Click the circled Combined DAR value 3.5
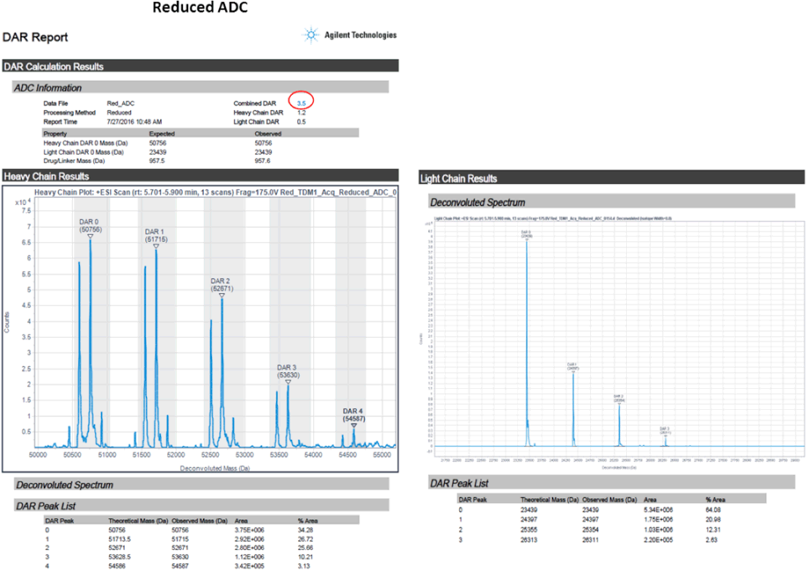 (x=302, y=103)
